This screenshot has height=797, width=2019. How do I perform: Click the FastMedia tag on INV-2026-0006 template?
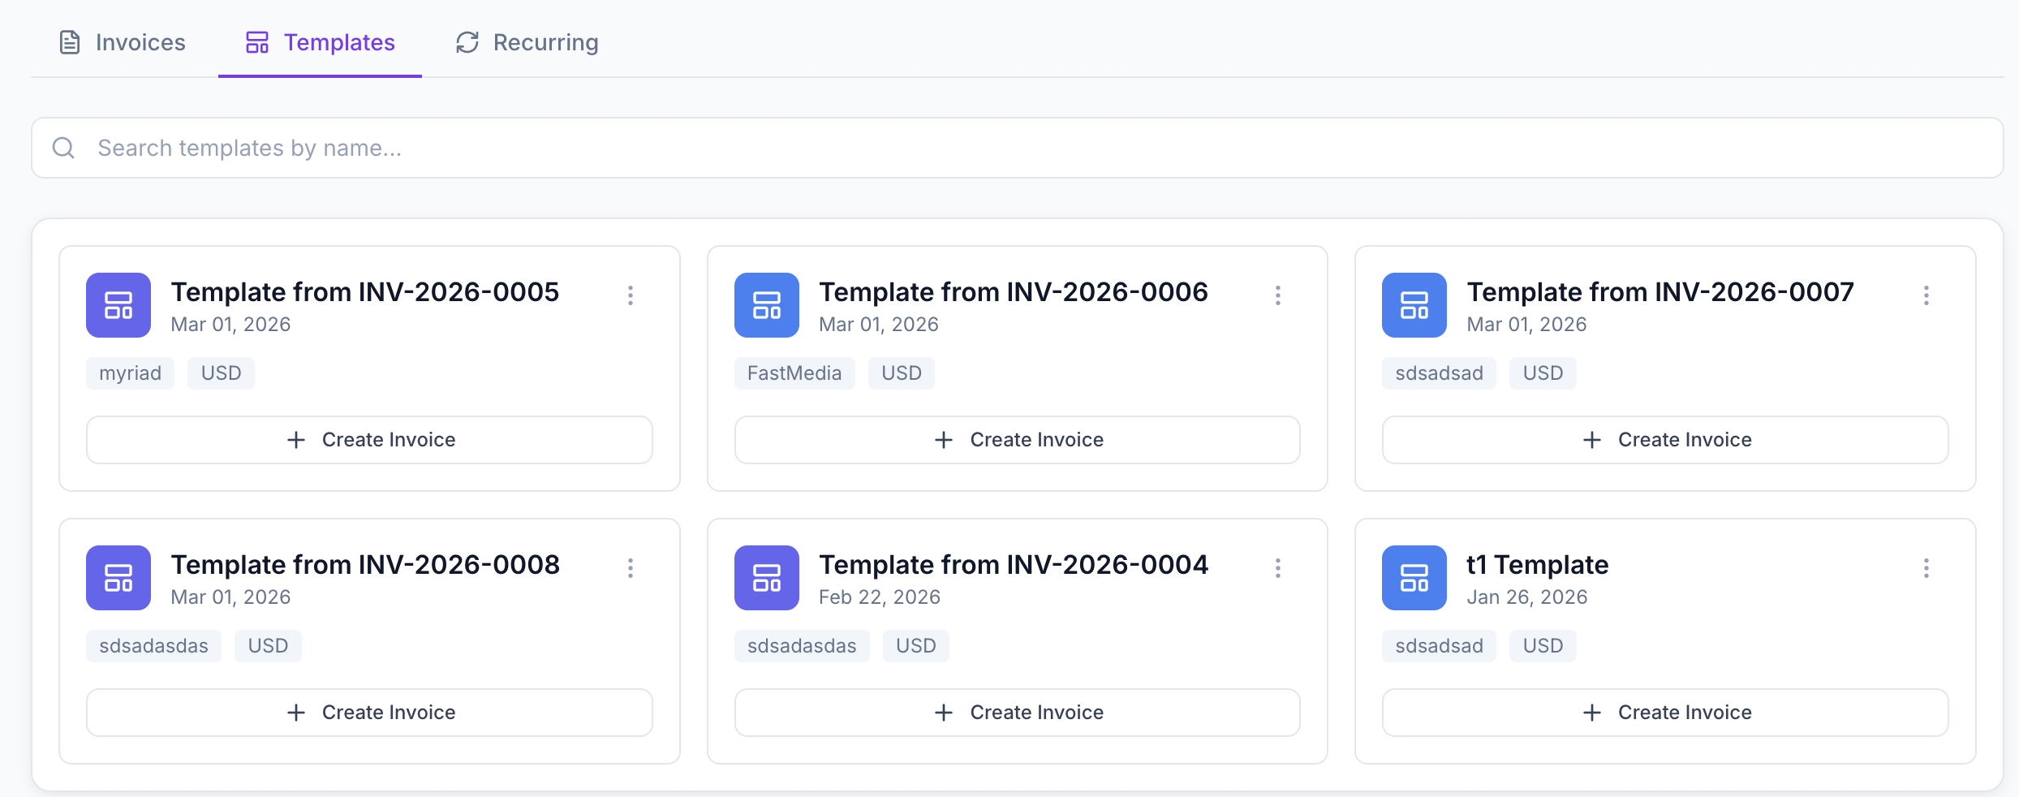tap(794, 373)
